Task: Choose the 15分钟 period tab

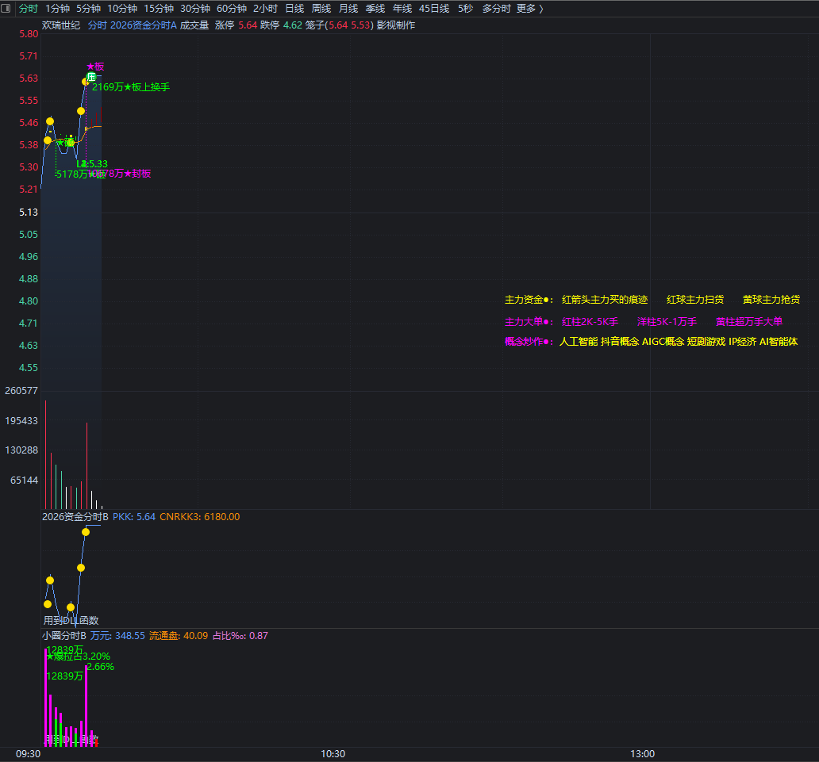Action: tap(159, 9)
